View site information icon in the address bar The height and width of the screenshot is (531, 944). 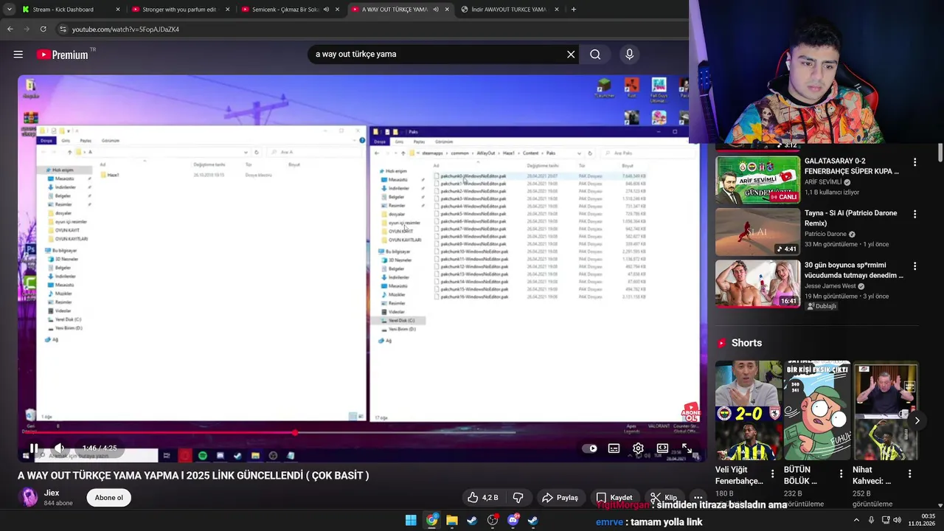63,29
